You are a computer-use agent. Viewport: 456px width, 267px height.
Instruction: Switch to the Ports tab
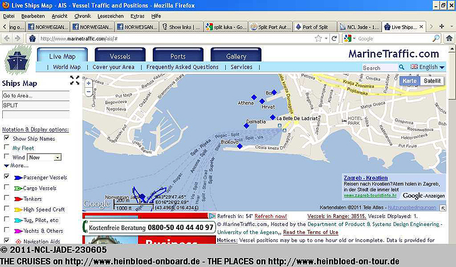coord(178,55)
